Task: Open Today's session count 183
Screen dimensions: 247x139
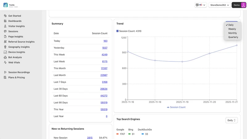Action: [105, 41]
